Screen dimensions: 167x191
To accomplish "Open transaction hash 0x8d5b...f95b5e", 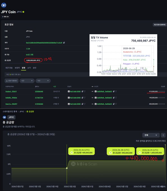I will click(x=11, y=98).
